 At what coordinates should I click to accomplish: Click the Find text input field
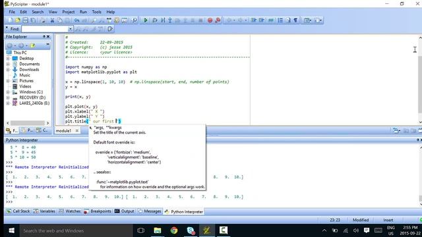(x=45, y=29)
